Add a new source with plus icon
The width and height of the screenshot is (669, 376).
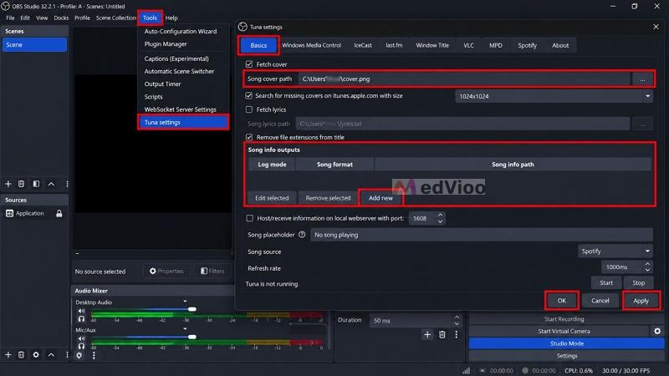point(8,354)
